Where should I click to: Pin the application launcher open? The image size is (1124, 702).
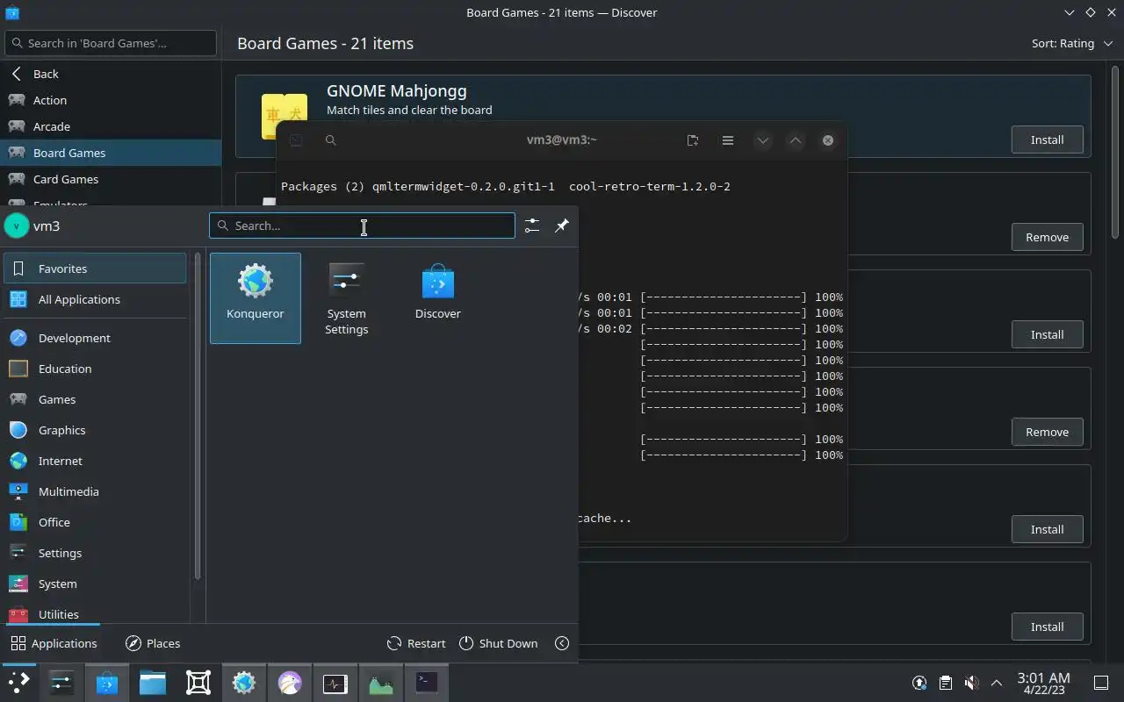click(x=562, y=226)
